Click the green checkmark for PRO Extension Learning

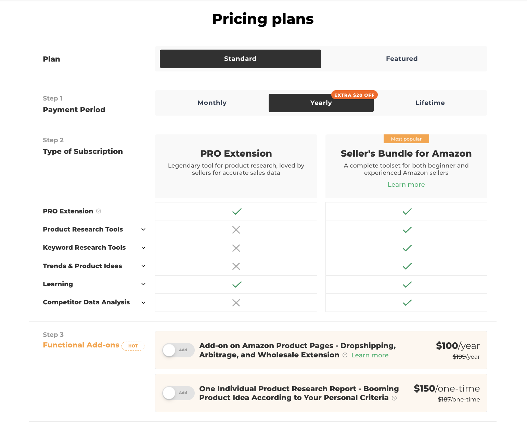237,285
